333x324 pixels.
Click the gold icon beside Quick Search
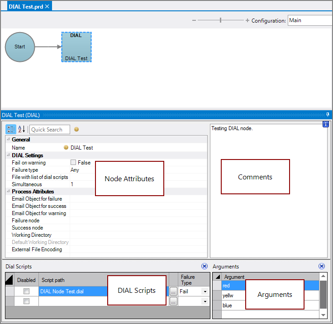(x=76, y=129)
